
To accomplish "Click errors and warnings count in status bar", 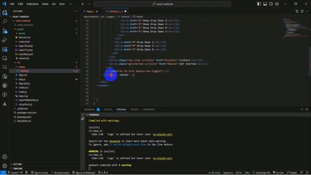I will tap(103, 173).
